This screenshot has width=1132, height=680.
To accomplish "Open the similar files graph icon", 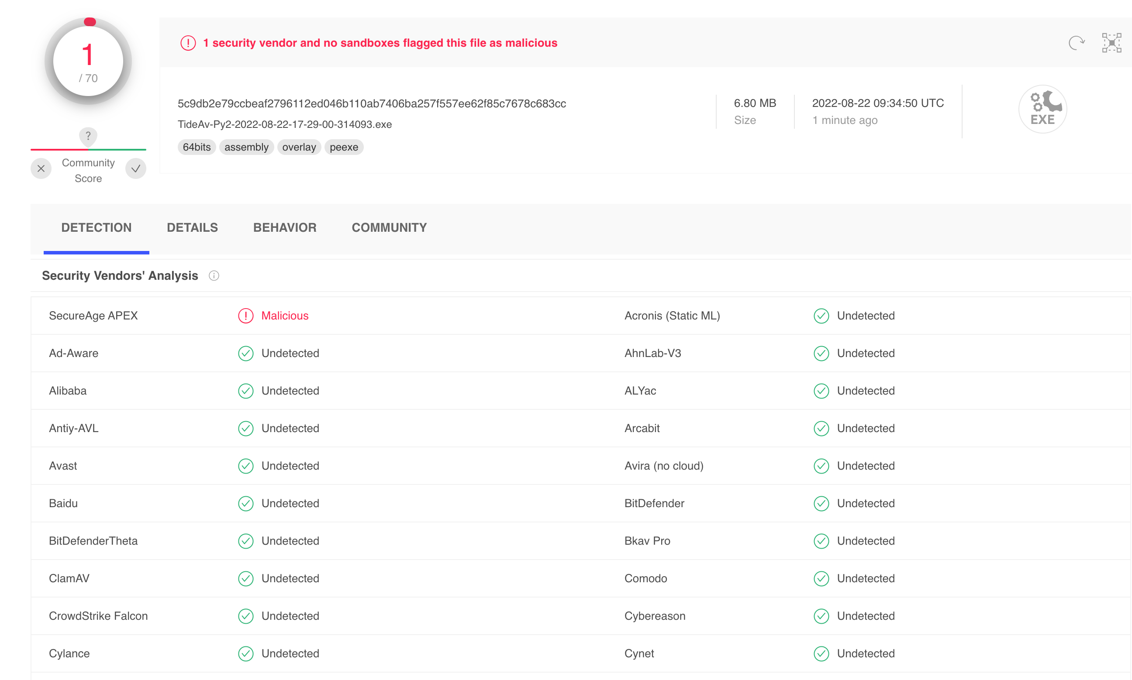I will [x=1111, y=43].
